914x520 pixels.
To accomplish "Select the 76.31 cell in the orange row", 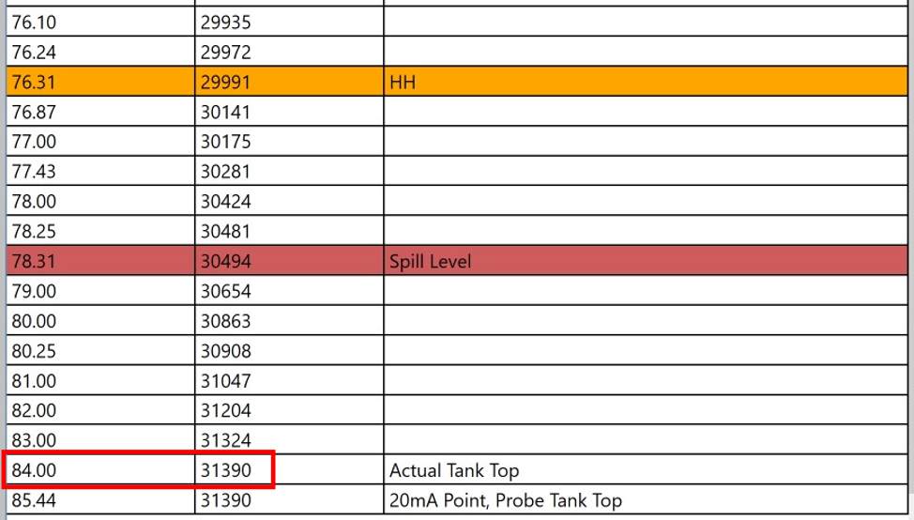I will point(100,83).
